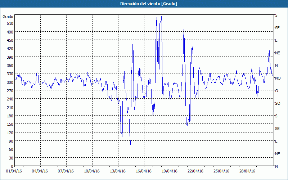Click the 'SO' compass direction label
Screen dimensions: 288x180
click(x=278, y=103)
